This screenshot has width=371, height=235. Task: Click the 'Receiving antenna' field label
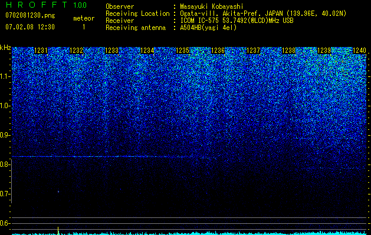point(136,28)
